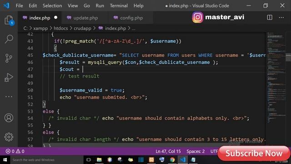
Task: Open the Go menu
Action: click(x=87, y=6)
